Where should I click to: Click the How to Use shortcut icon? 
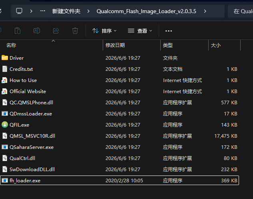(x=4, y=80)
